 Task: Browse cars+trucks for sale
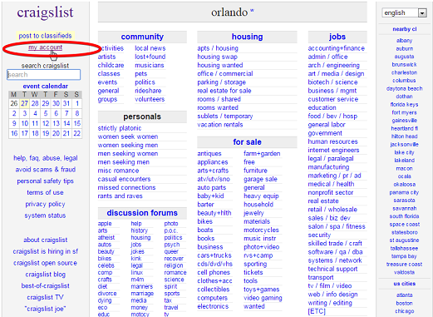pos(214,255)
